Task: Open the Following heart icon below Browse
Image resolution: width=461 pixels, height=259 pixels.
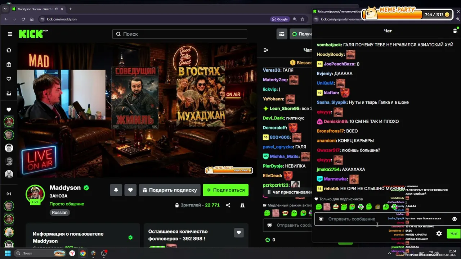Action: (x=9, y=79)
